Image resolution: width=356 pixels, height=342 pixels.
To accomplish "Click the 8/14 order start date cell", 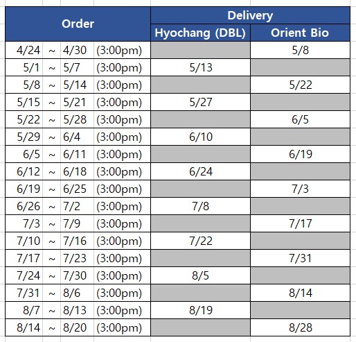I will pyautogui.click(x=24, y=327).
